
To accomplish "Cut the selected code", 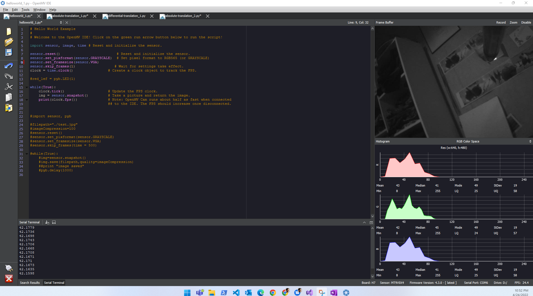I will click(9, 87).
